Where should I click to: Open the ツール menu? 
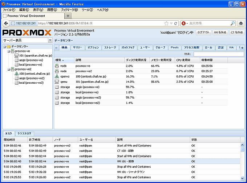(x=87, y=10)
